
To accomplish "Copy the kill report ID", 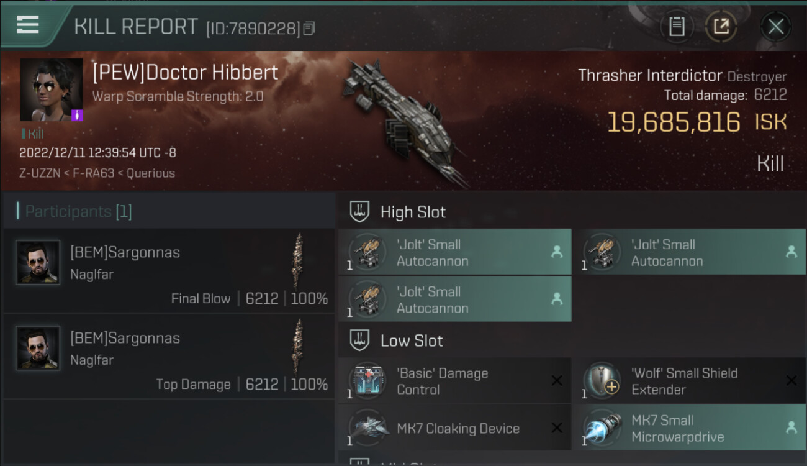I will [309, 28].
